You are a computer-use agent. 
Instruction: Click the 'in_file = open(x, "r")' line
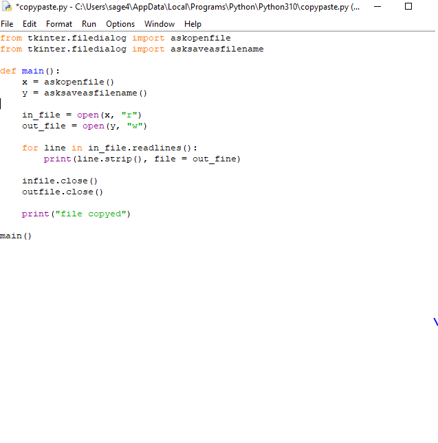pyautogui.click(x=81, y=115)
